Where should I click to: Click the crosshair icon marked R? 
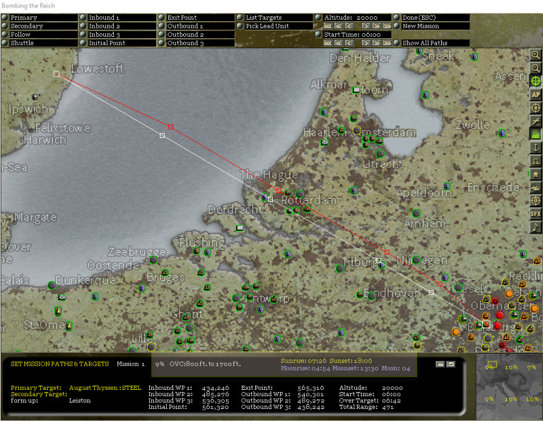(x=535, y=108)
